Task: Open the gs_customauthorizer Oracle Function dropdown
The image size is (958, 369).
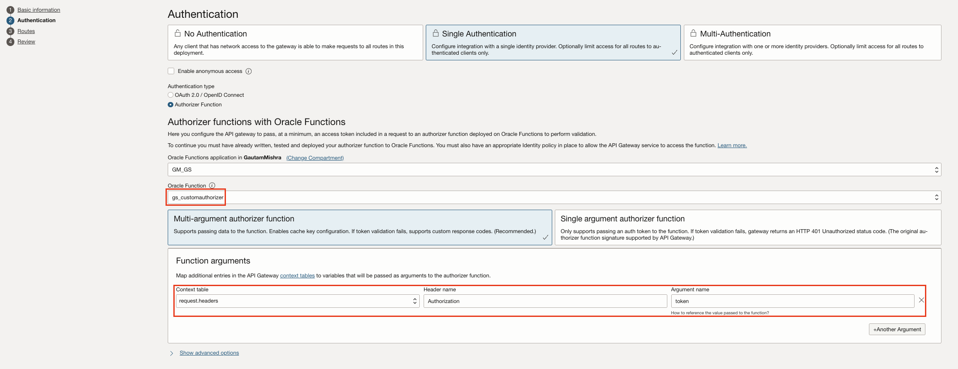Action: (x=554, y=198)
